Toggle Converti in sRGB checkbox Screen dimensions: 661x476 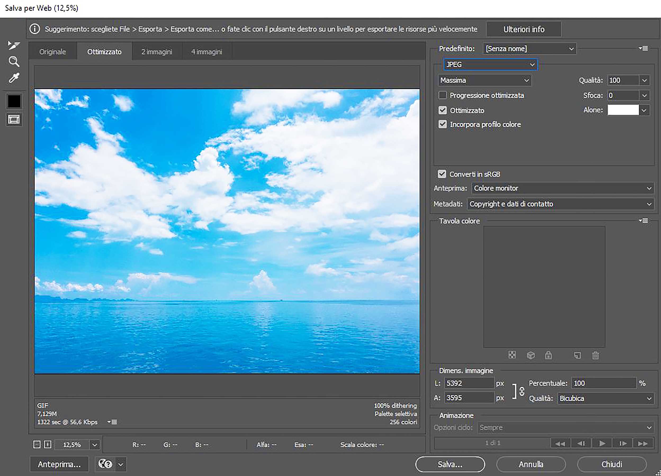(442, 174)
